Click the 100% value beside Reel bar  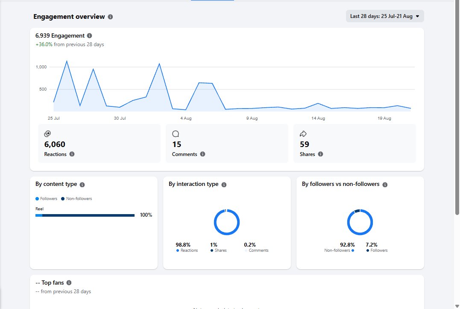click(146, 215)
